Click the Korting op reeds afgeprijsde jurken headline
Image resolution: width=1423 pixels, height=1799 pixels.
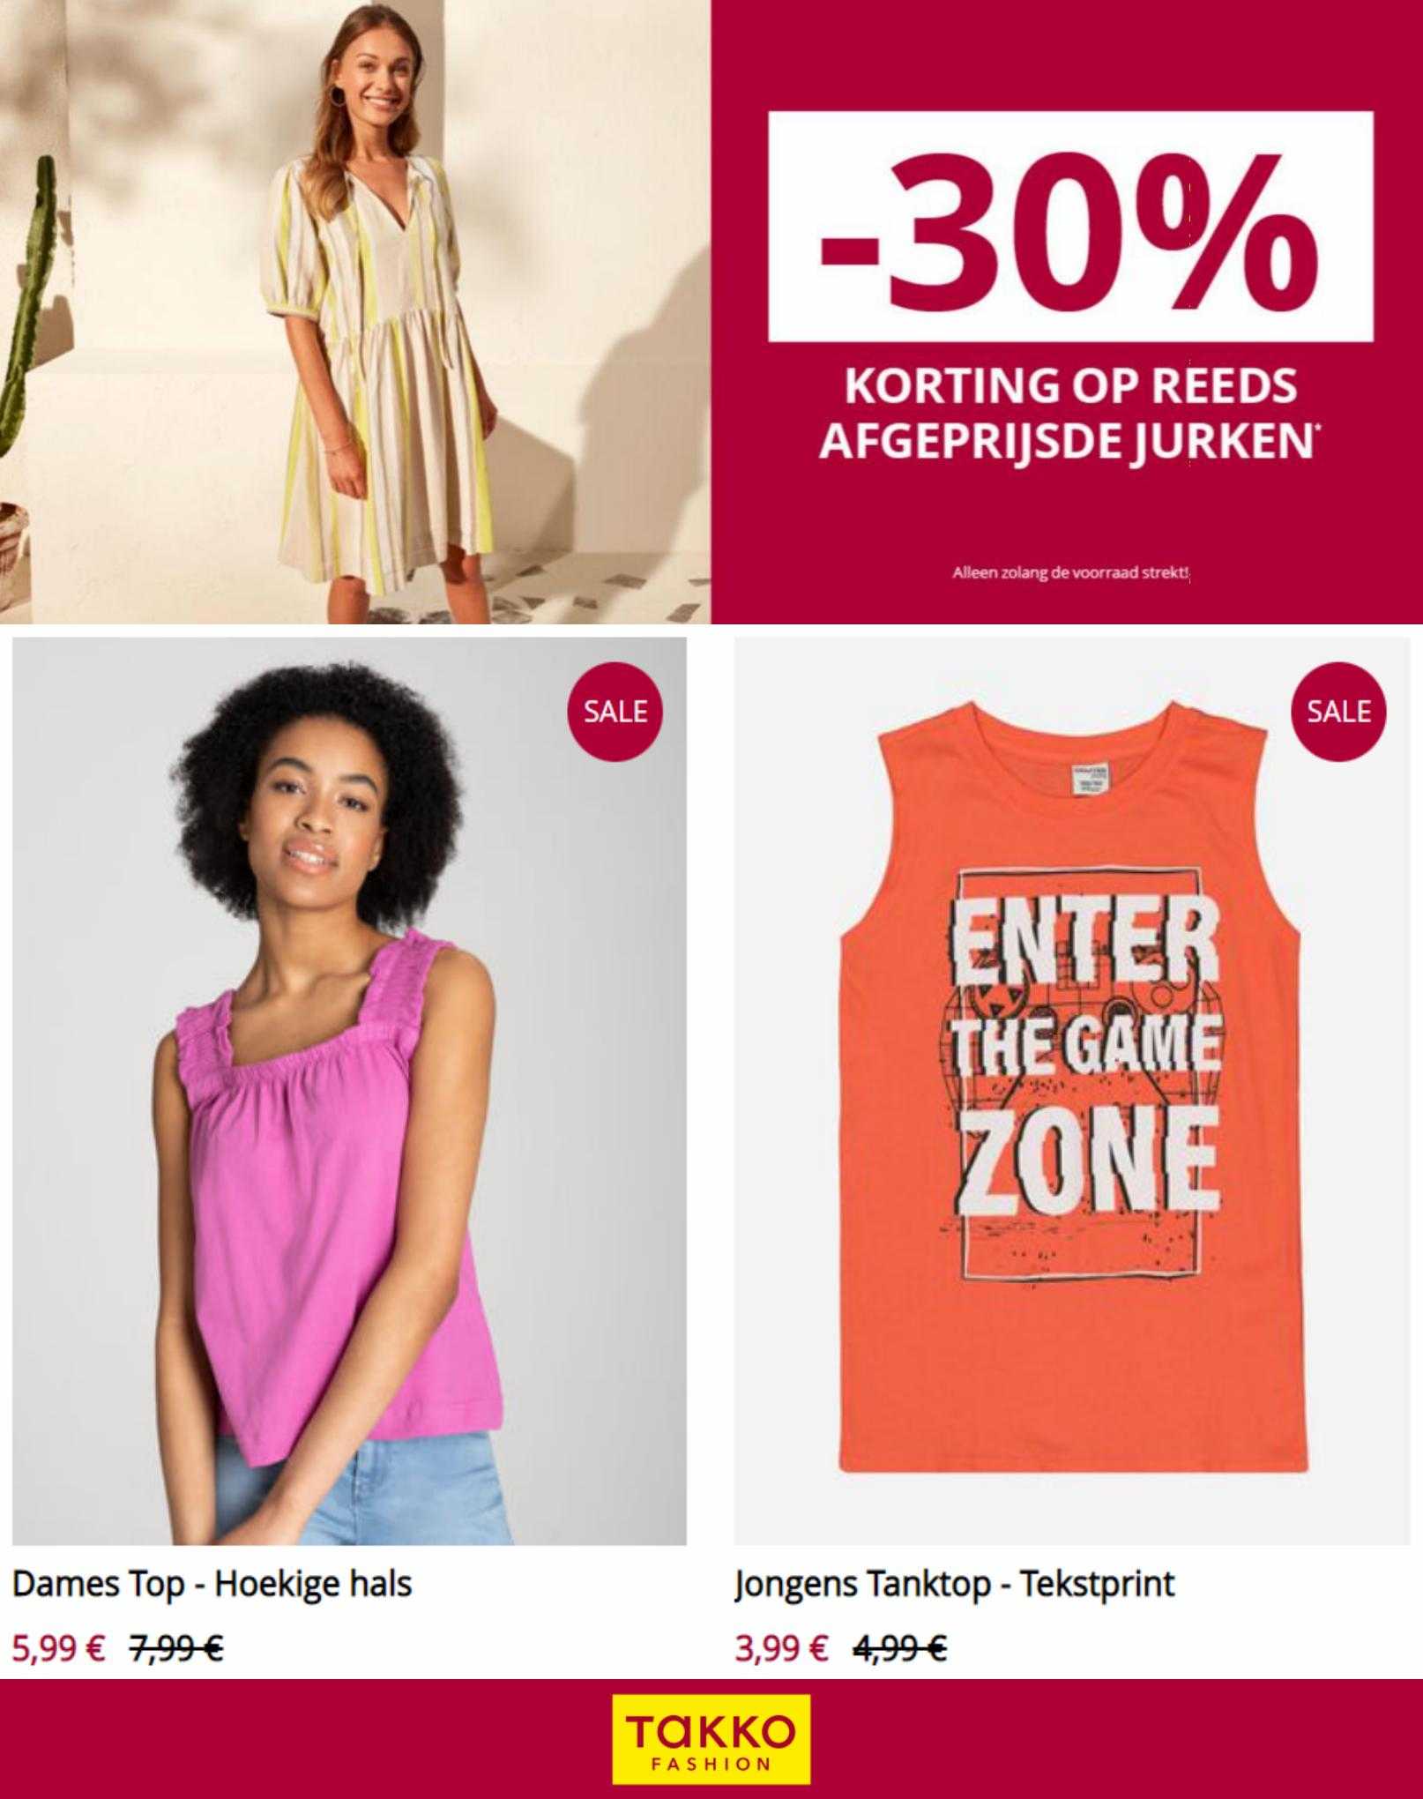[1067, 414]
